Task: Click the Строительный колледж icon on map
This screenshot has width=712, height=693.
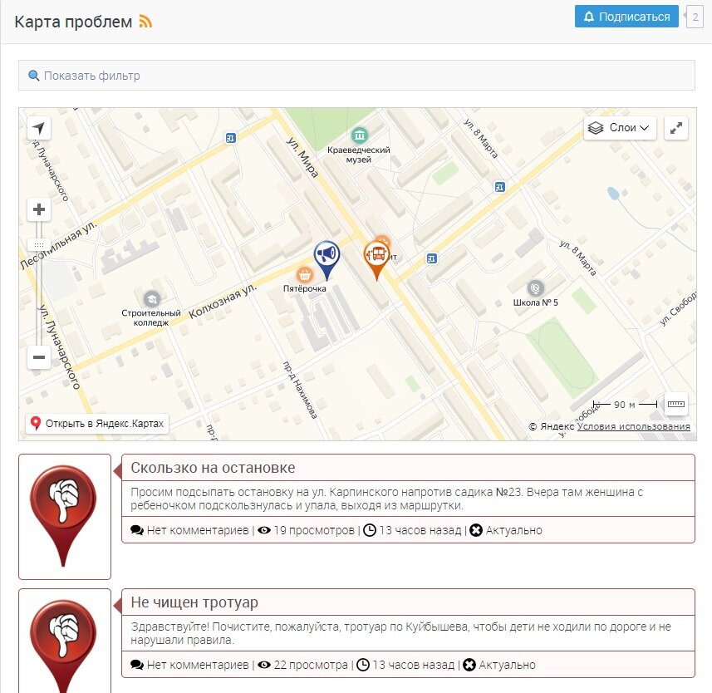Action: point(152,299)
